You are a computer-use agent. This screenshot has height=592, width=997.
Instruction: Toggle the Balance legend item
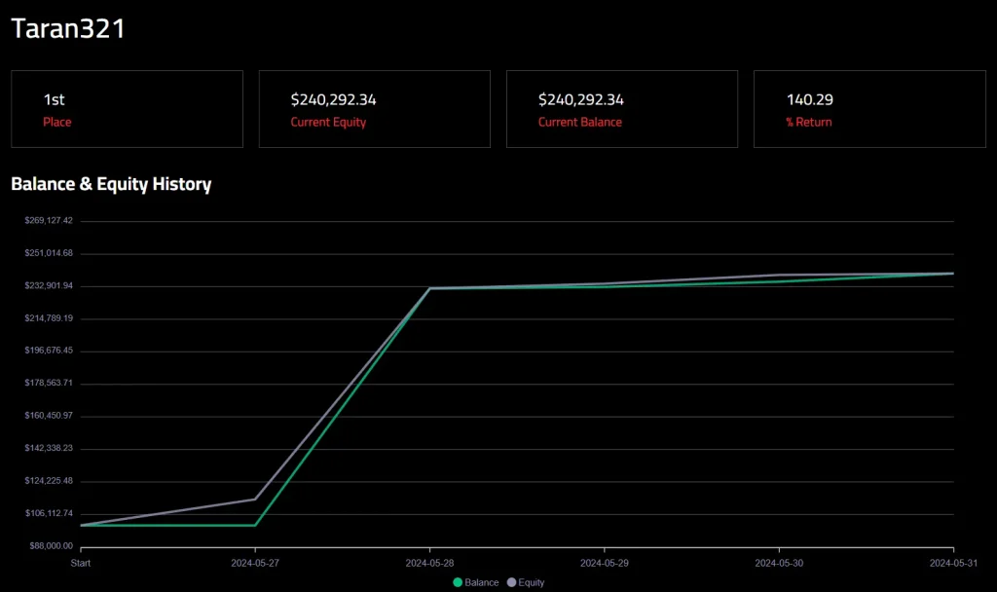[x=475, y=582]
